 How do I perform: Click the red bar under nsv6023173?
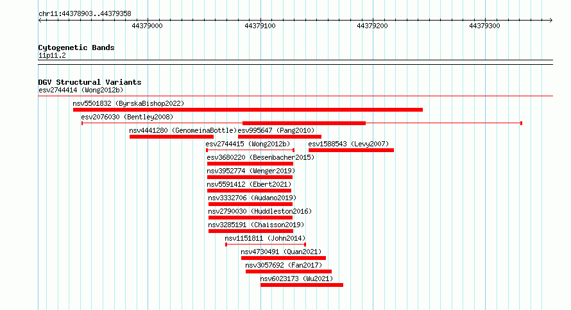(302, 285)
